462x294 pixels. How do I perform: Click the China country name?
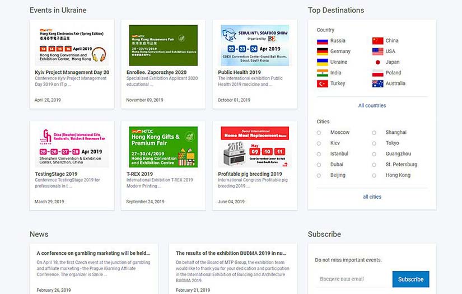pyautogui.click(x=392, y=41)
